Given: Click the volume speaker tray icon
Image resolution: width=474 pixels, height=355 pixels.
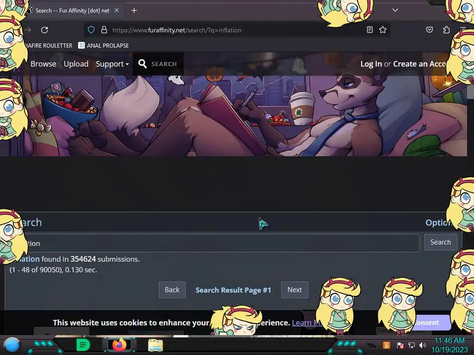Looking at the screenshot, I should (423, 345).
